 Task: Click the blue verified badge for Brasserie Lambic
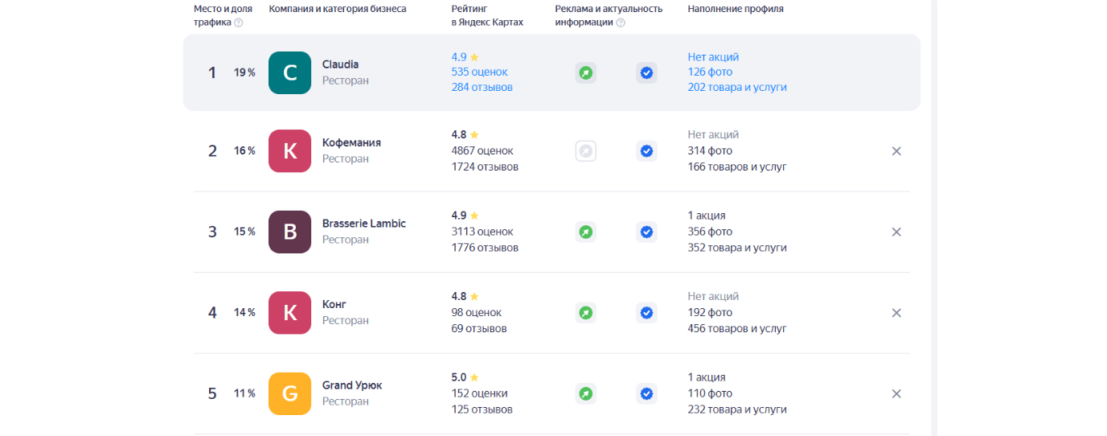tap(646, 232)
